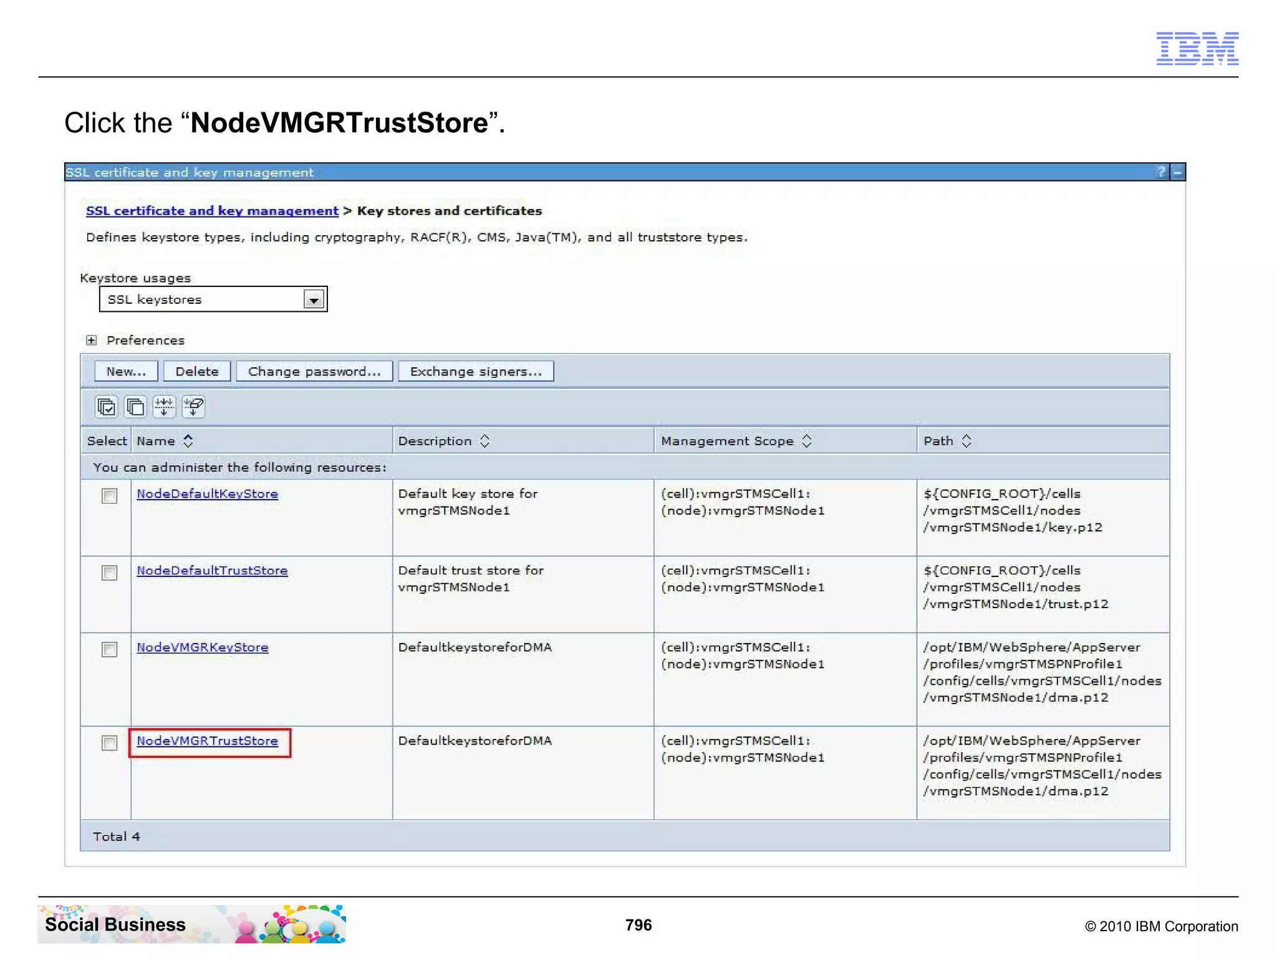Click the path ending in key.p12
This screenshot has height=958, width=1277.
coord(1013,510)
